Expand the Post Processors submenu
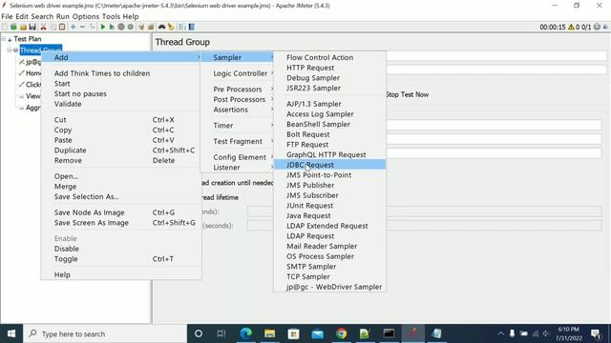Screen dimensions: 611x343 point(237,99)
